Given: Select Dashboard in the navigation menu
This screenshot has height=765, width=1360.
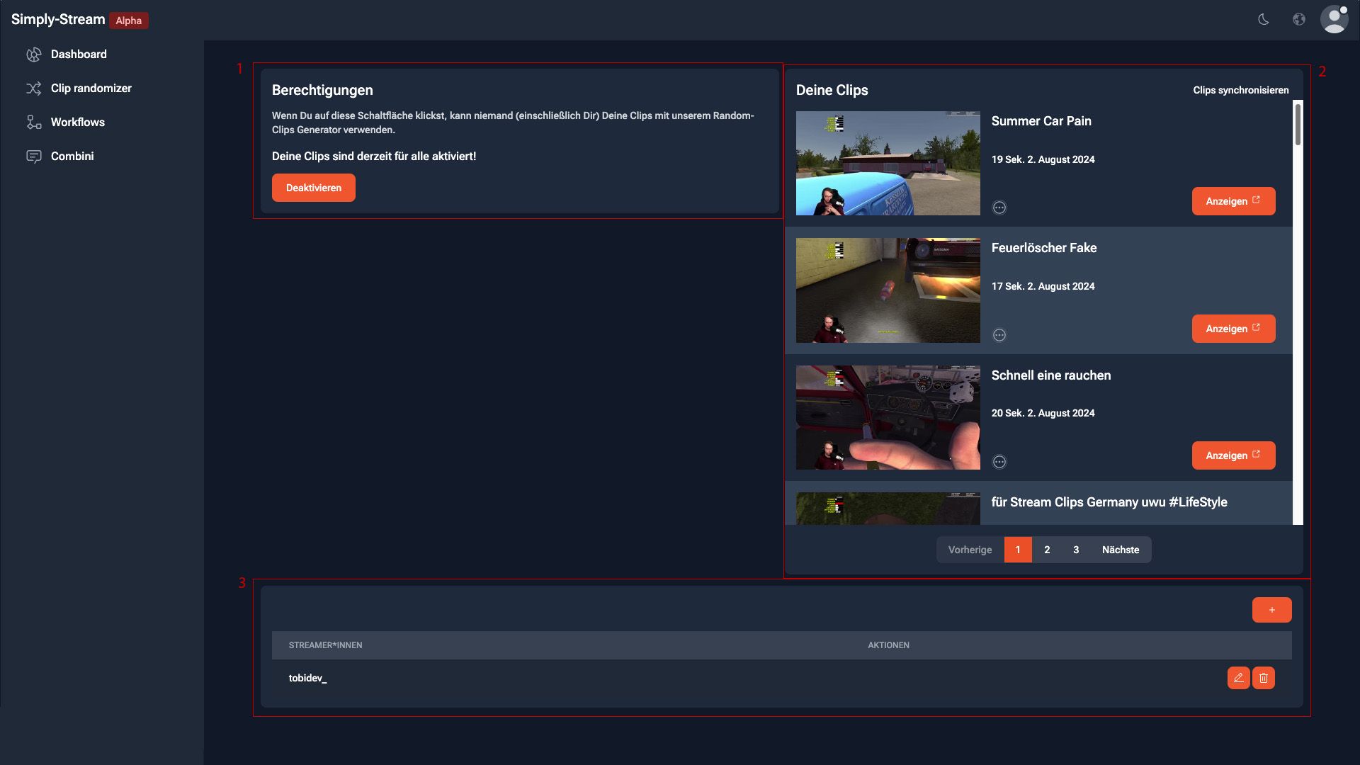Looking at the screenshot, I should pyautogui.click(x=79, y=54).
